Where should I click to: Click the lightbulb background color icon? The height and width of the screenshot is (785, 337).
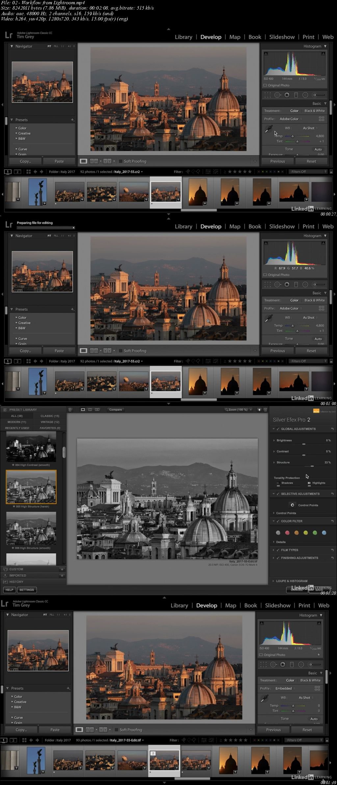tap(259, 410)
